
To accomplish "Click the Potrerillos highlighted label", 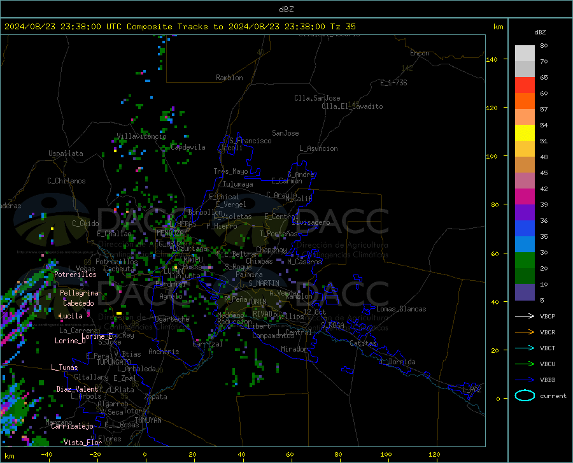I will pyautogui.click(x=75, y=274).
